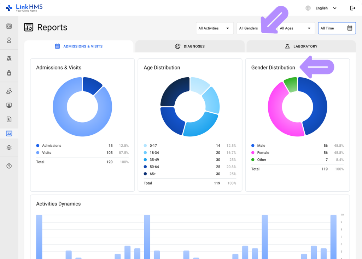
Task: Click the logout icon at top right
Action: [352, 8]
